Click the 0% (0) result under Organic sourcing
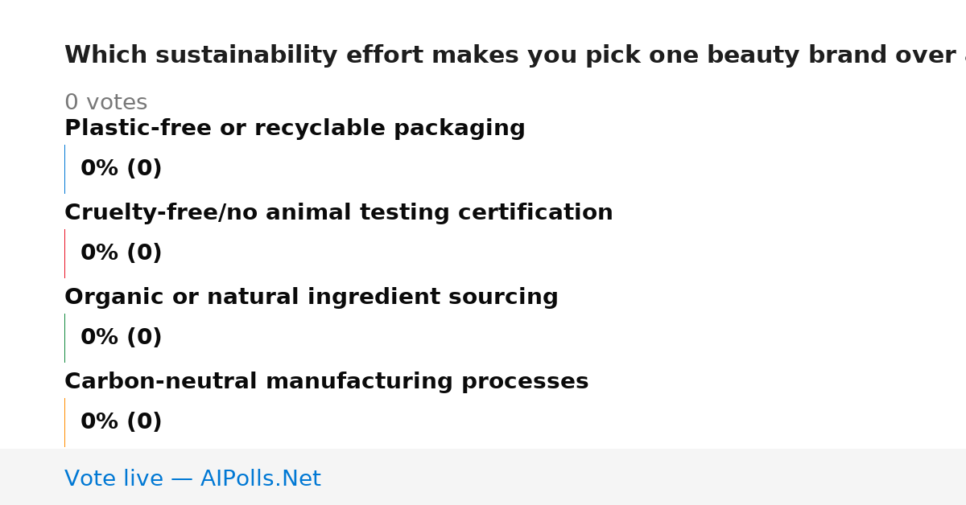966x505 pixels. [122, 338]
